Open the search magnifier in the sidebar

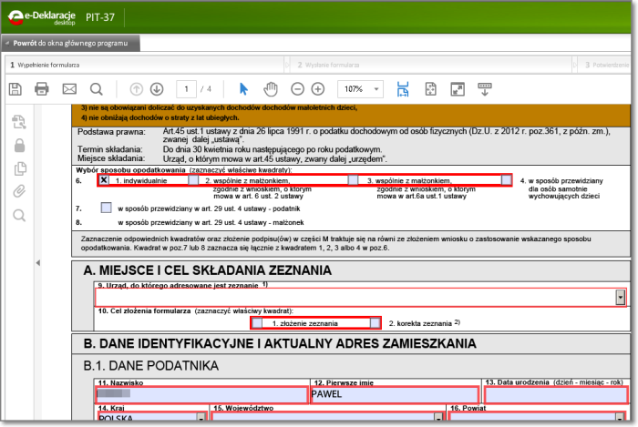click(18, 215)
